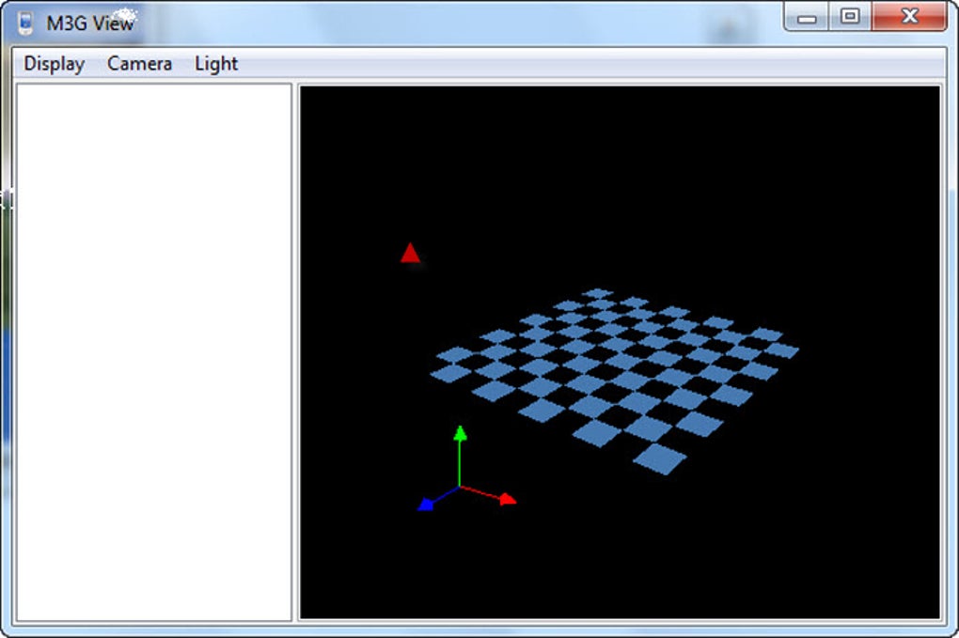Open the Light menu
This screenshot has height=638, width=959.
pos(216,64)
